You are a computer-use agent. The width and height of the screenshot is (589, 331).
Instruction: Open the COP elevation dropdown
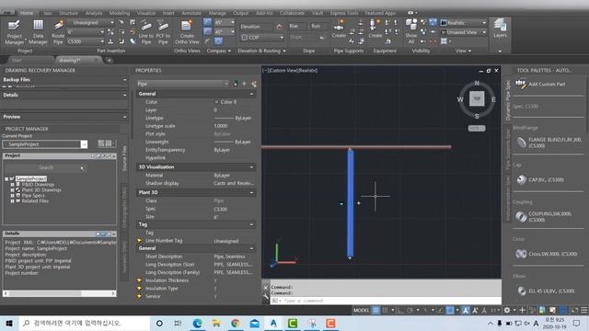[262, 38]
